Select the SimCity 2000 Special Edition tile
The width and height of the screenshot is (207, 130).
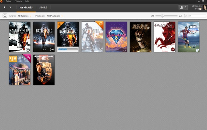(20, 70)
